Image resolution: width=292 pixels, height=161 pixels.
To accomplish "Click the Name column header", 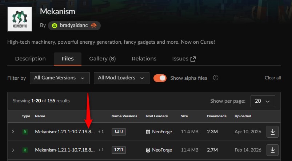I will 40,116.
